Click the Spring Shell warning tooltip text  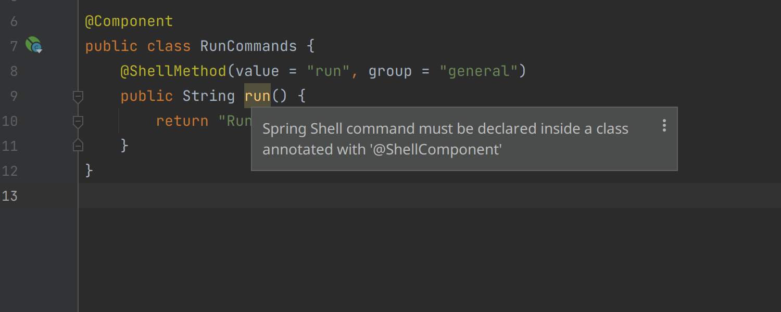[x=445, y=139]
